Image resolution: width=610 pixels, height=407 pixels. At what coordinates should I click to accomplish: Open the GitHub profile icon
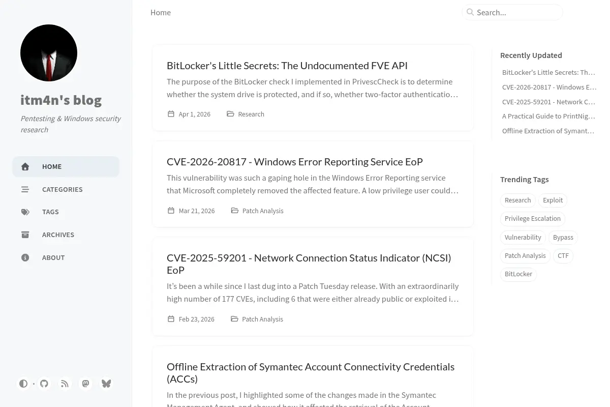[44, 384]
